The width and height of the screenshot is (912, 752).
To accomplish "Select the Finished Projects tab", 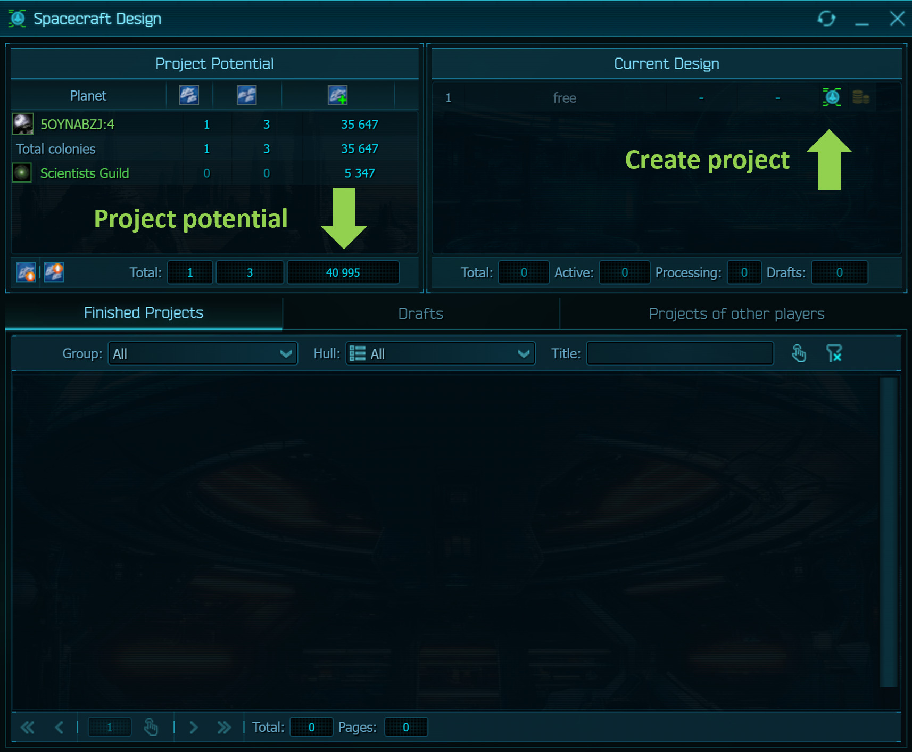I will click(144, 313).
